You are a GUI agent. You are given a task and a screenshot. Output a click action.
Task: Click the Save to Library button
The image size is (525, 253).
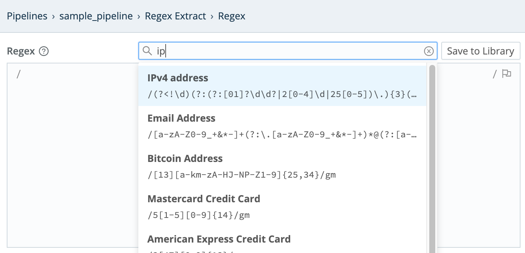coord(481,51)
